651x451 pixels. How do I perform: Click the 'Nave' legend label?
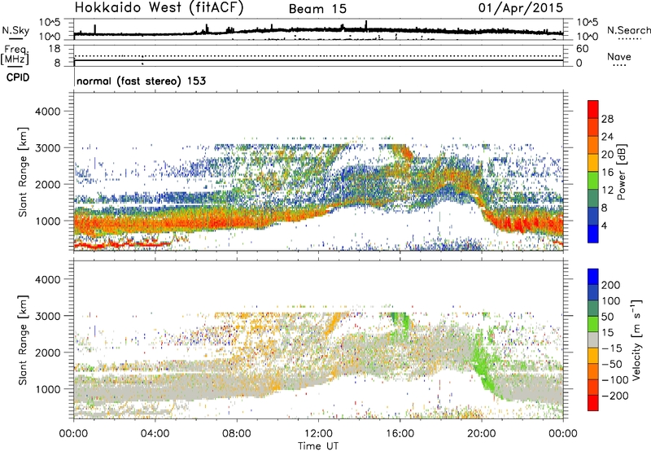coord(619,56)
